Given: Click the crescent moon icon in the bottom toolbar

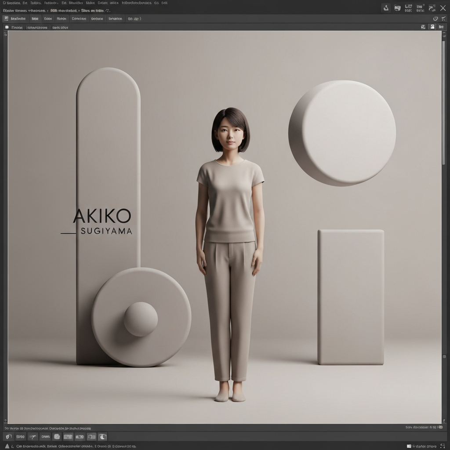Looking at the screenshot, I should tap(102, 436).
